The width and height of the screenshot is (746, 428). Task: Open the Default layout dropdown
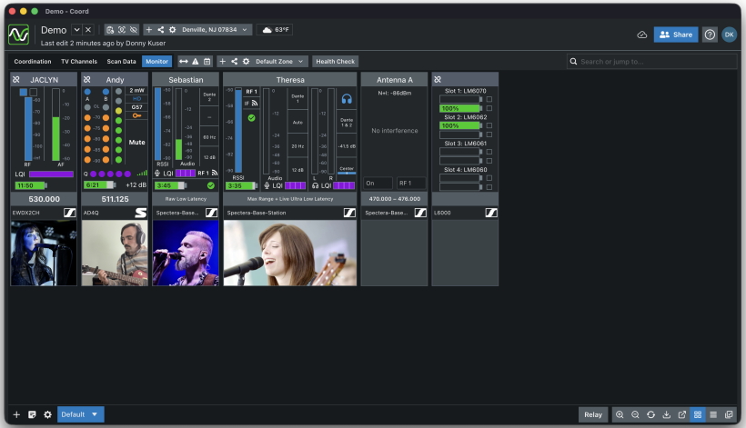(x=80, y=414)
